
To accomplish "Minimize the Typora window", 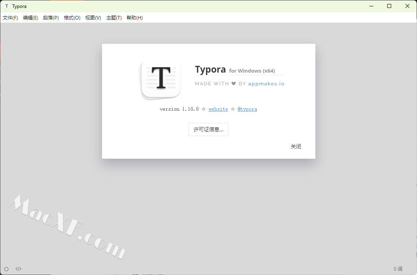I will pos(371,6).
